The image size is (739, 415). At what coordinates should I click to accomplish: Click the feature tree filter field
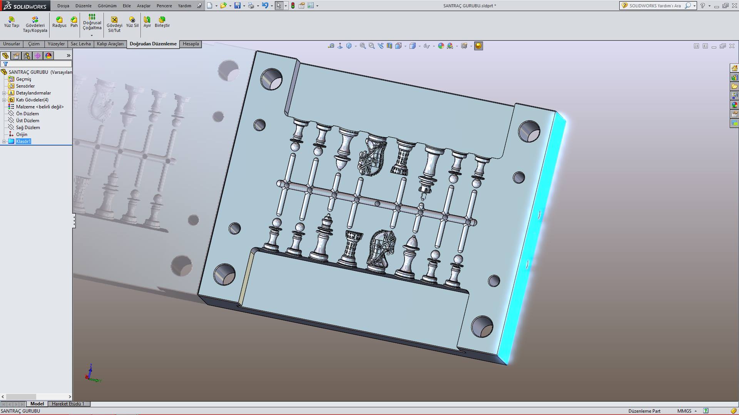point(37,64)
